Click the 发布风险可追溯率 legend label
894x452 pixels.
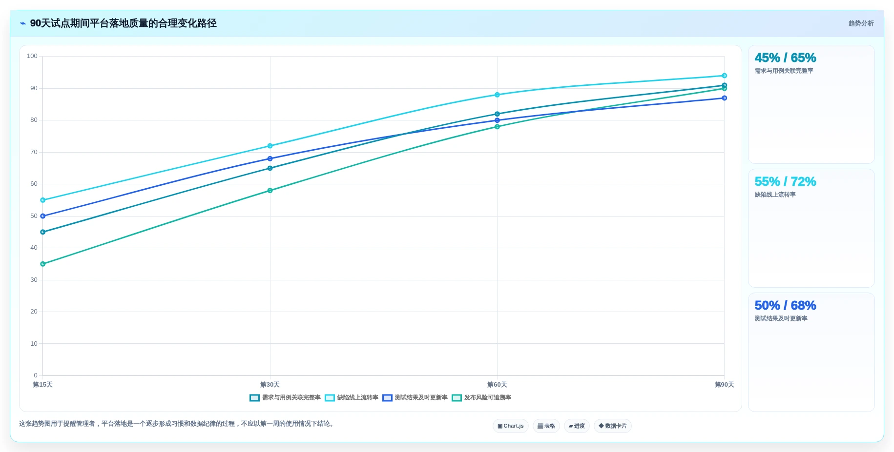[x=488, y=398]
